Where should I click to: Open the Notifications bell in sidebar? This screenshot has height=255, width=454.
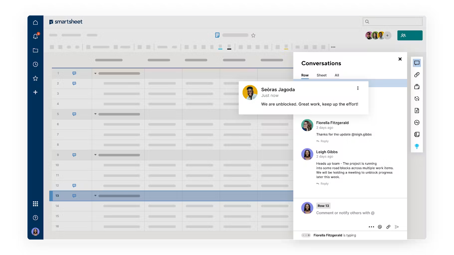point(35,36)
